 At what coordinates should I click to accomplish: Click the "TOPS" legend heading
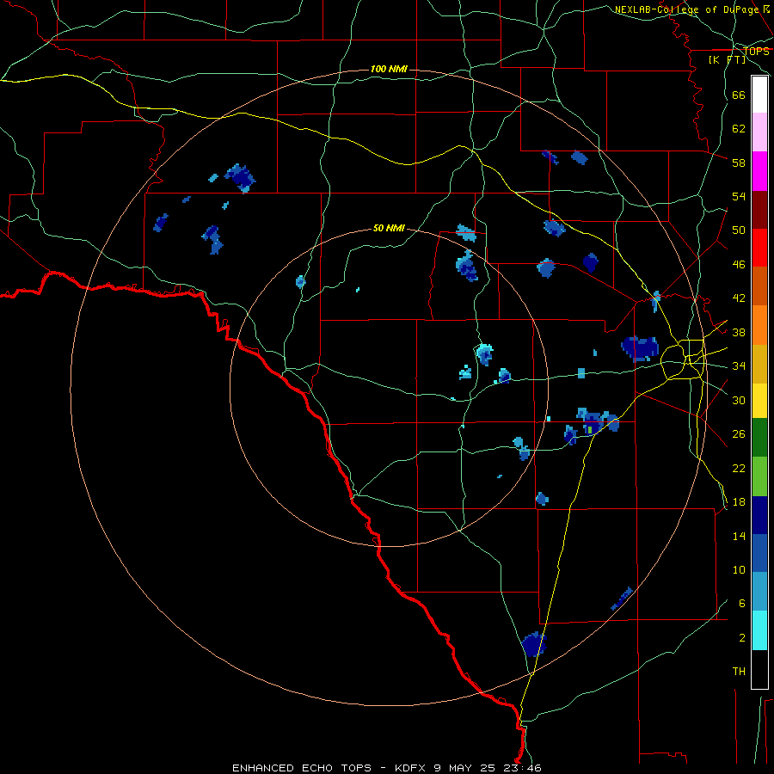(756, 52)
